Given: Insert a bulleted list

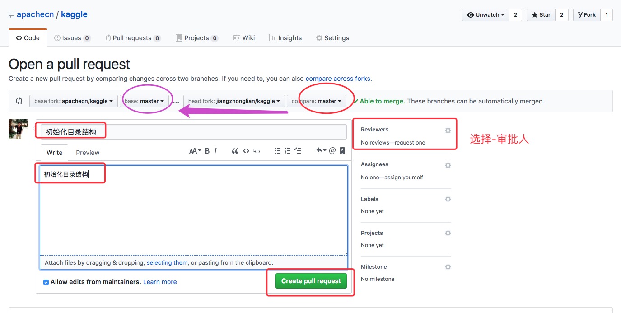Looking at the screenshot, I should click(278, 151).
